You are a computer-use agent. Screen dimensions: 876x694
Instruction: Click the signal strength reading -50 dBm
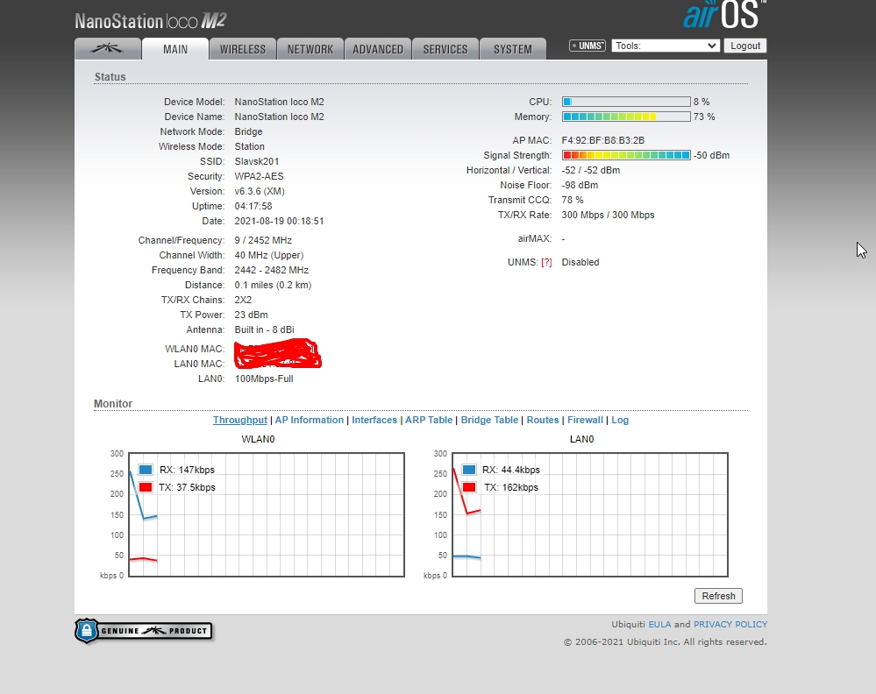pyautogui.click(x=711, y=155)
